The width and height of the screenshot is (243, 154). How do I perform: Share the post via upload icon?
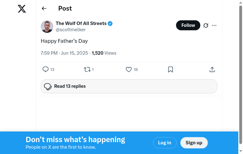[212, 69]
